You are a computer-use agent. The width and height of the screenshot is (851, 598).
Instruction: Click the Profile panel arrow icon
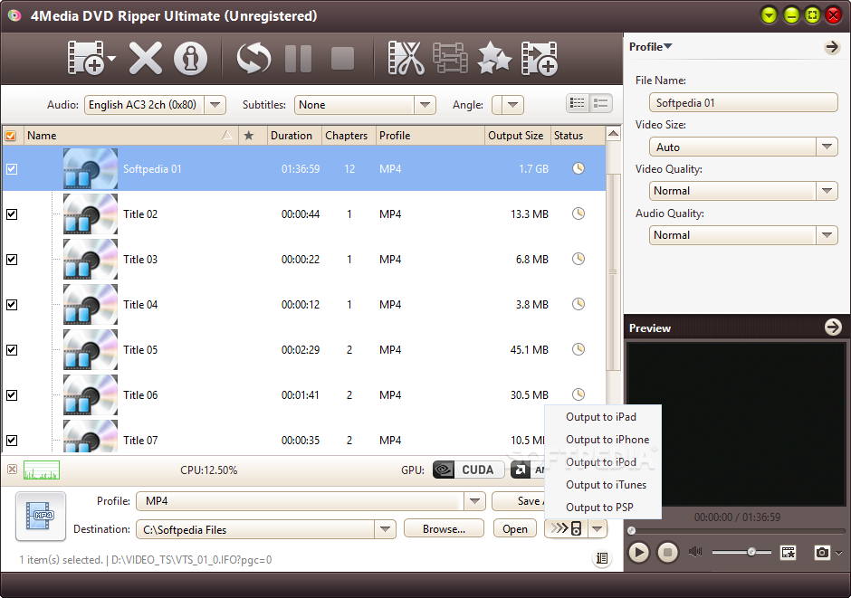click(x=831, y=47)
